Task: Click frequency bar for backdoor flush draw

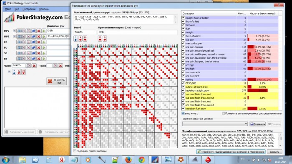Action: point(252,109)
